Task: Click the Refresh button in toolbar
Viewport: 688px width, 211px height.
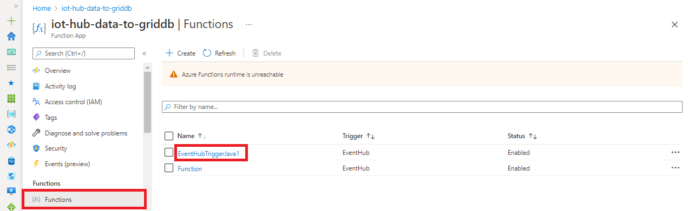Action: [219, 53]
